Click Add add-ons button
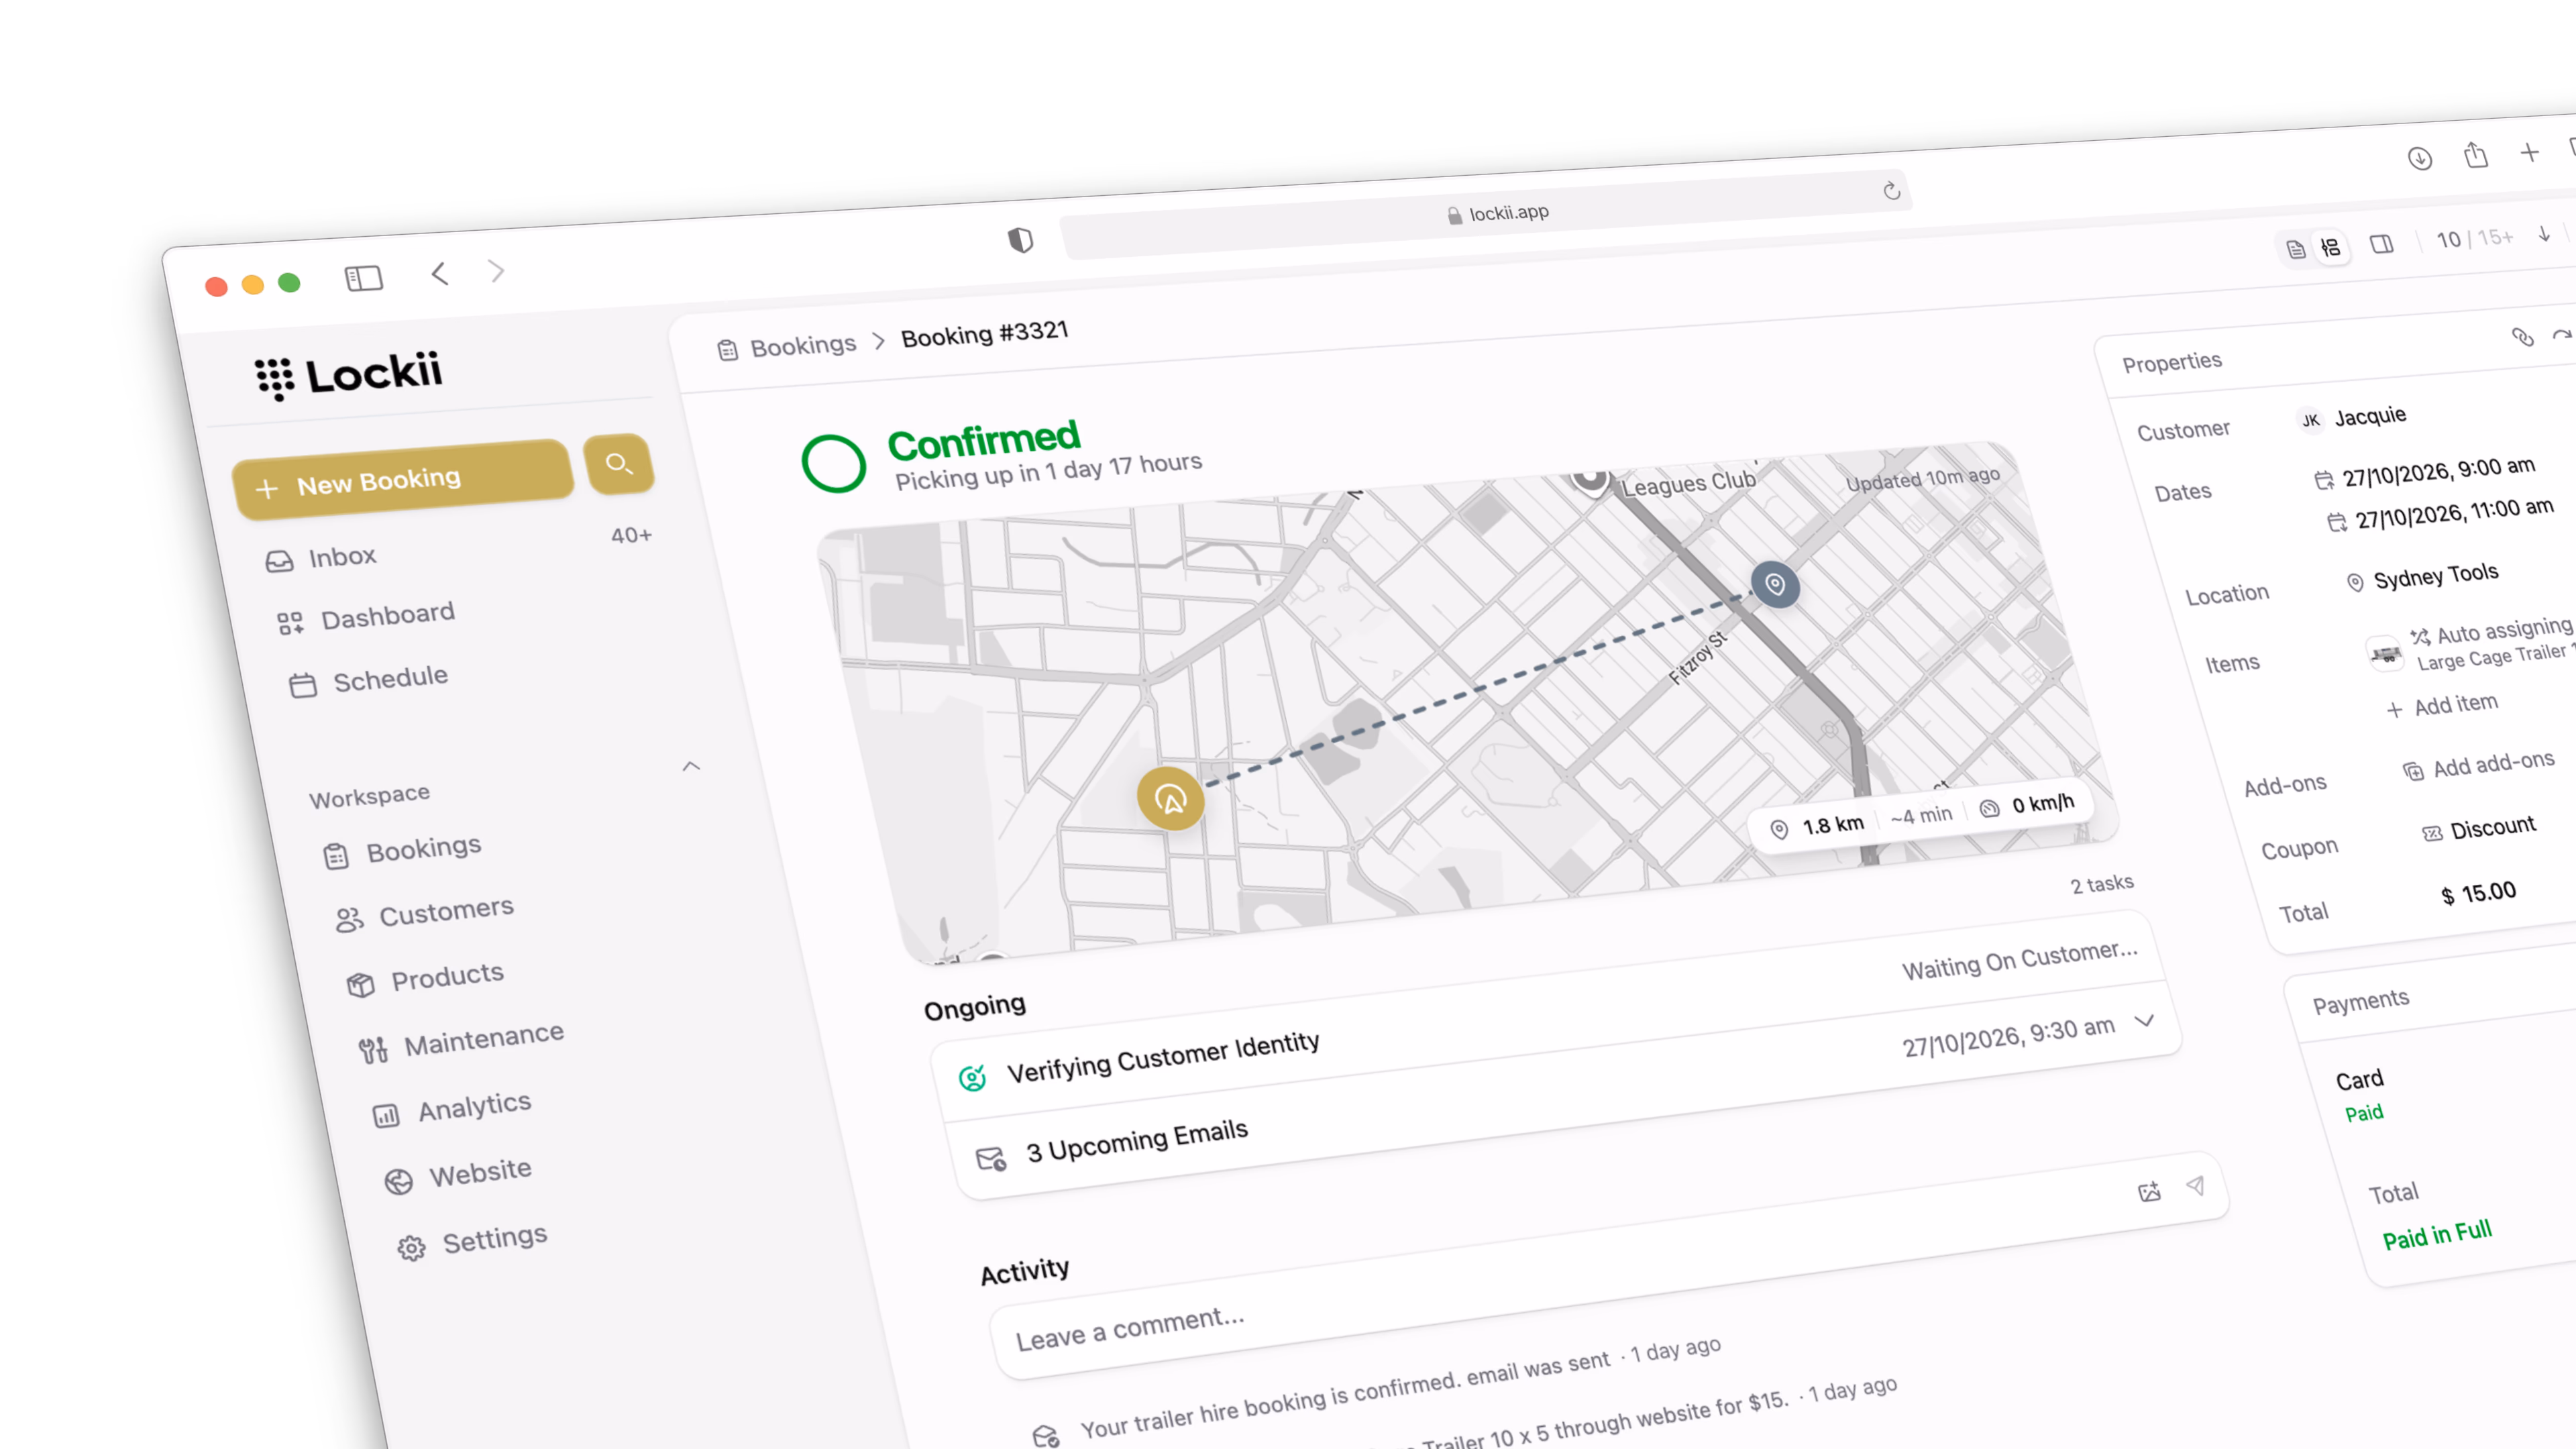 2478,765
